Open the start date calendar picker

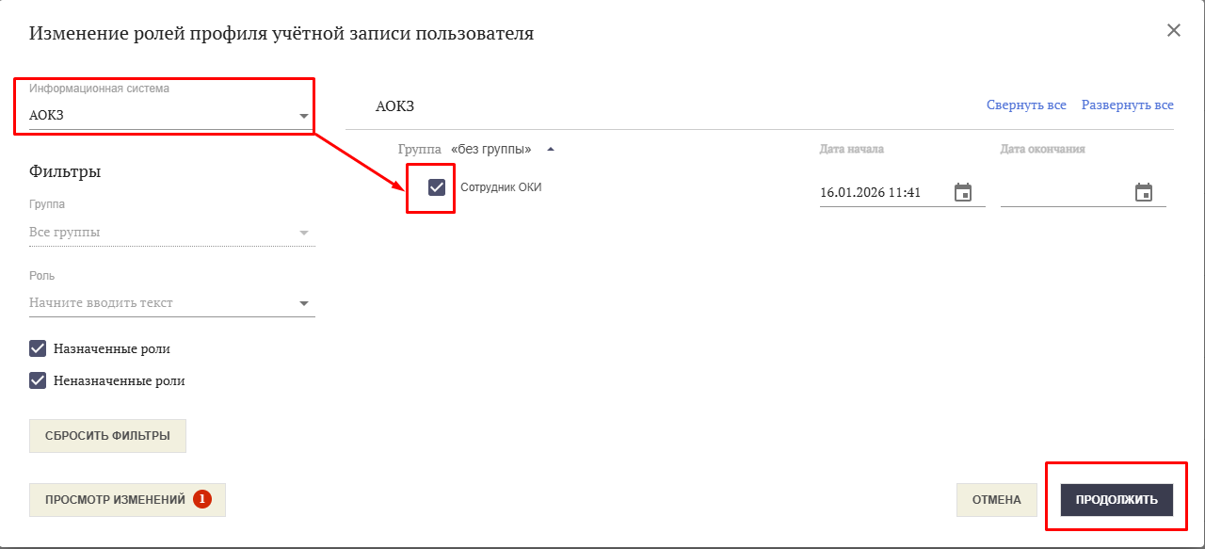[x=963, y=193]
